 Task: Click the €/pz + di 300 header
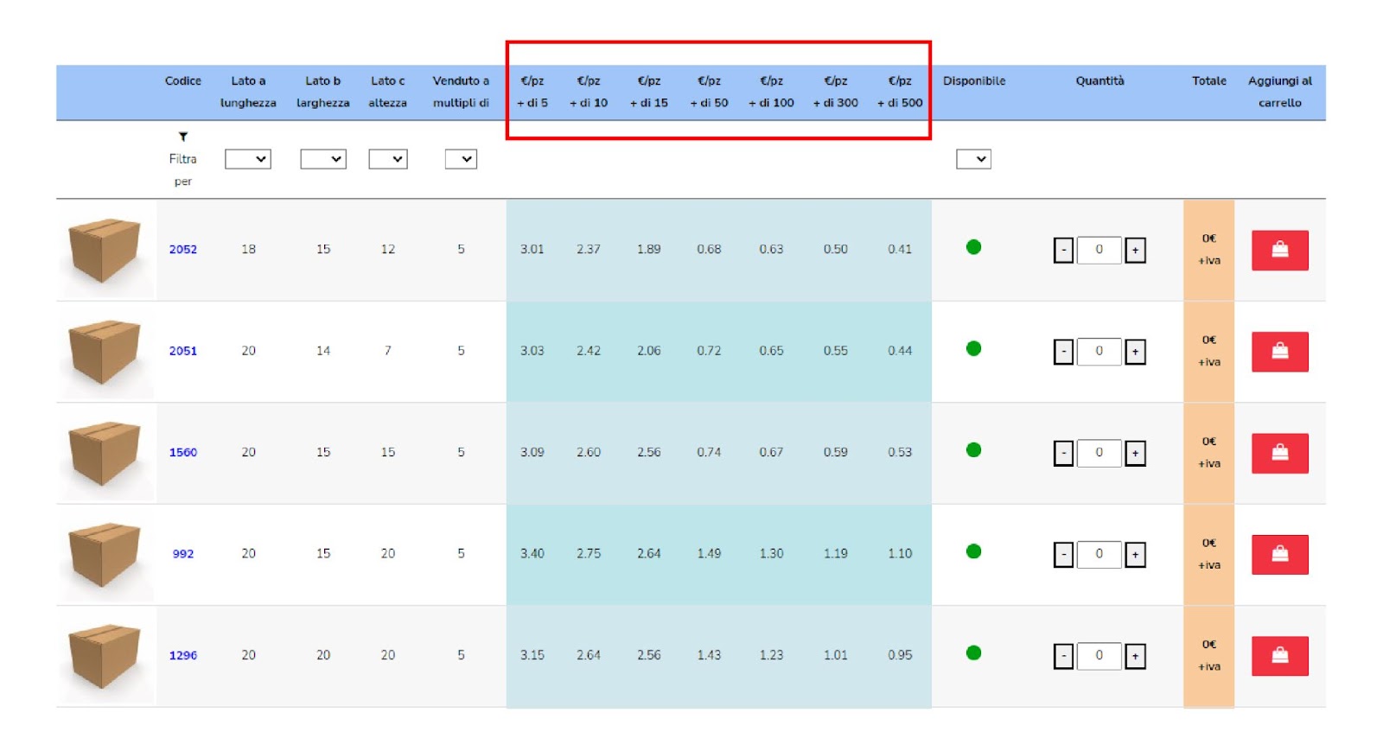(x=836, y=92)
